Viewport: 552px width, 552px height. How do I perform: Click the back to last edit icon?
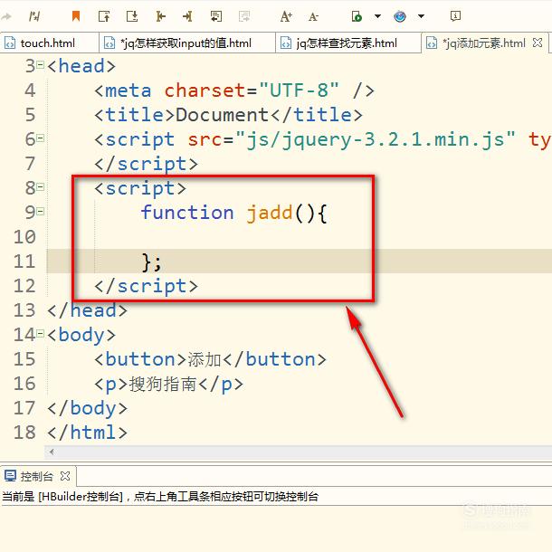[x=215, y=16]
